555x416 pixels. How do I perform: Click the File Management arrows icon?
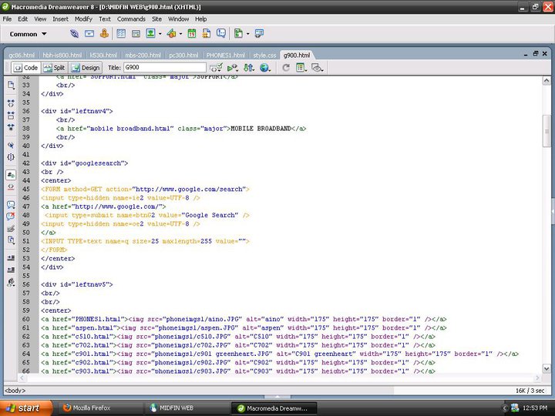(249, 67)
